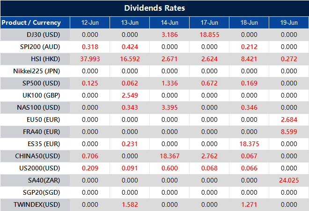Select the 14-Jun column header
This screenshot has width=309, height=211.
click(169, 22)
